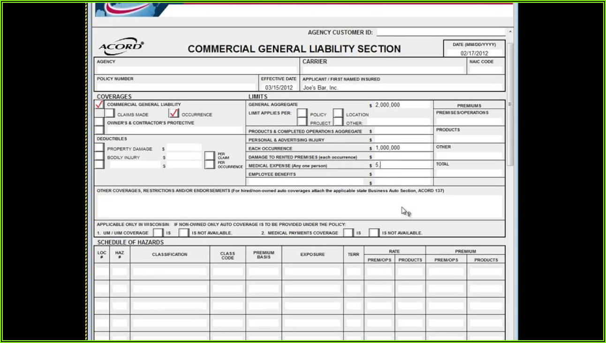Focus the Medical Expense amount field
Image resolution: width=606 pixels, height=343 pixels.
(402, 165)
